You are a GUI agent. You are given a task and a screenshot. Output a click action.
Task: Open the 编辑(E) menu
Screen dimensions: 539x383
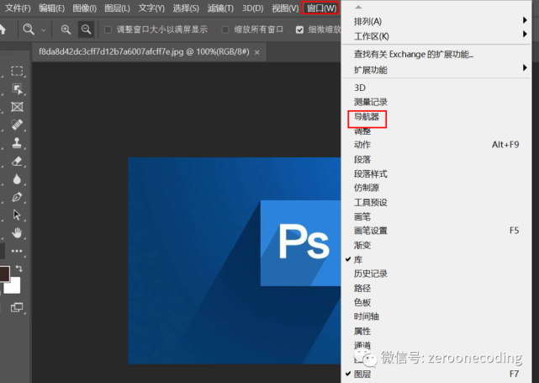(x=51, y=8)
